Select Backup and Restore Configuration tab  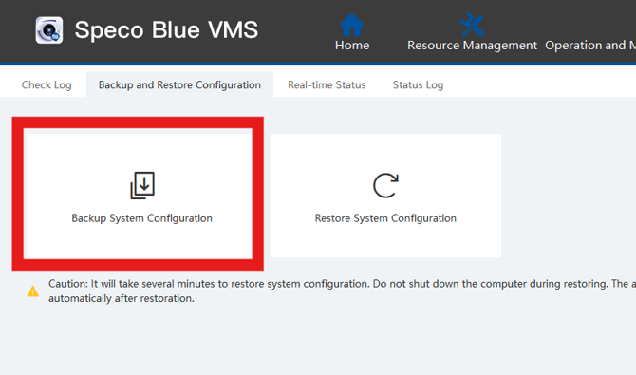tap(179, 84)
